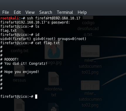Click the 'flag.txt' output line under ls
126x111 pixels.
8,31
